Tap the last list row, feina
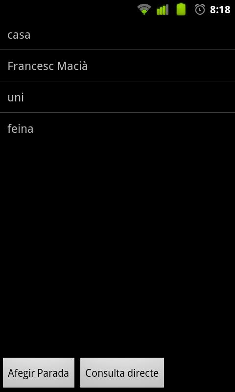235x392 pixels. [117, 128]
